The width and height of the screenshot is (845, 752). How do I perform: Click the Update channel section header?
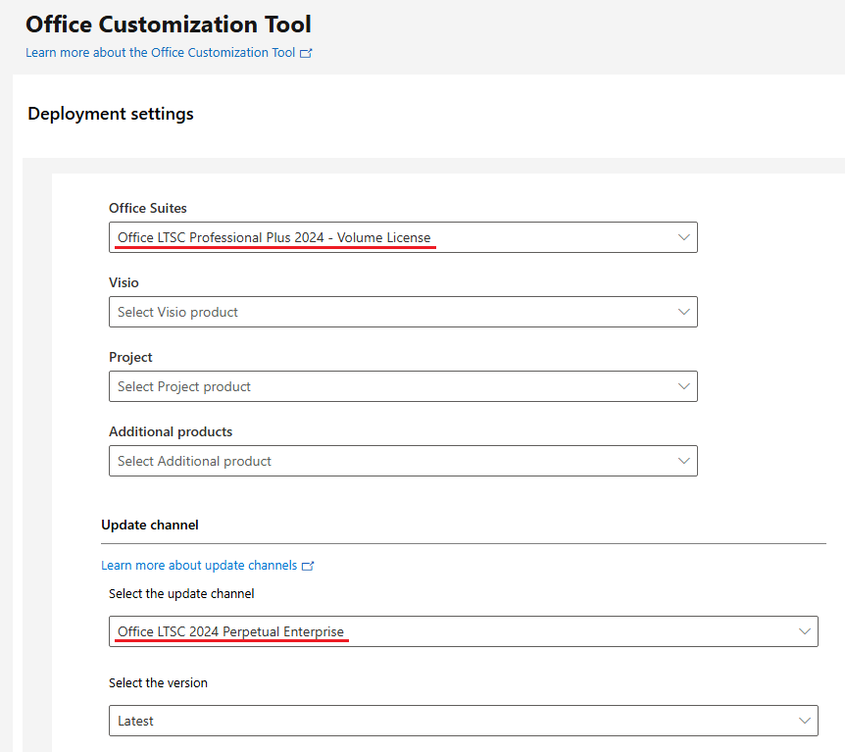[x=150, y=526]
